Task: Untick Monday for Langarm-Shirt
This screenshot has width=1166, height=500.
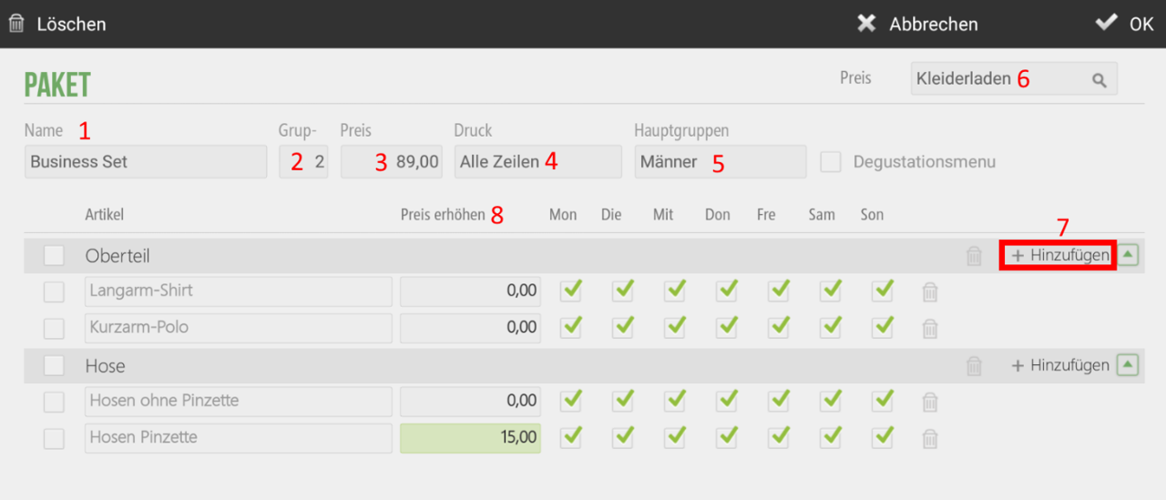Action: (x=571, y=291)
